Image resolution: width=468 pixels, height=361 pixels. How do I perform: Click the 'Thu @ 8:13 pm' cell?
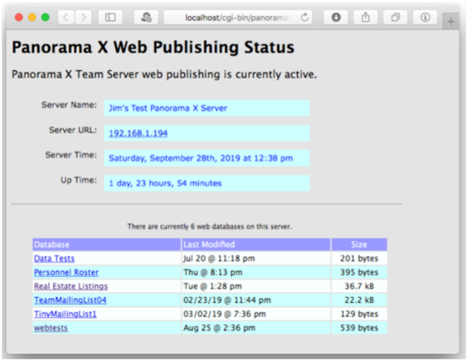pos(256,272)
